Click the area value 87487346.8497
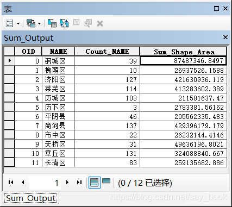This screenshot has height=207, width=232. (183, 61)
